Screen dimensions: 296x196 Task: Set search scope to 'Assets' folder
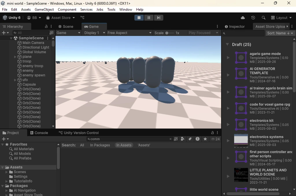click(x=144, y=145)
